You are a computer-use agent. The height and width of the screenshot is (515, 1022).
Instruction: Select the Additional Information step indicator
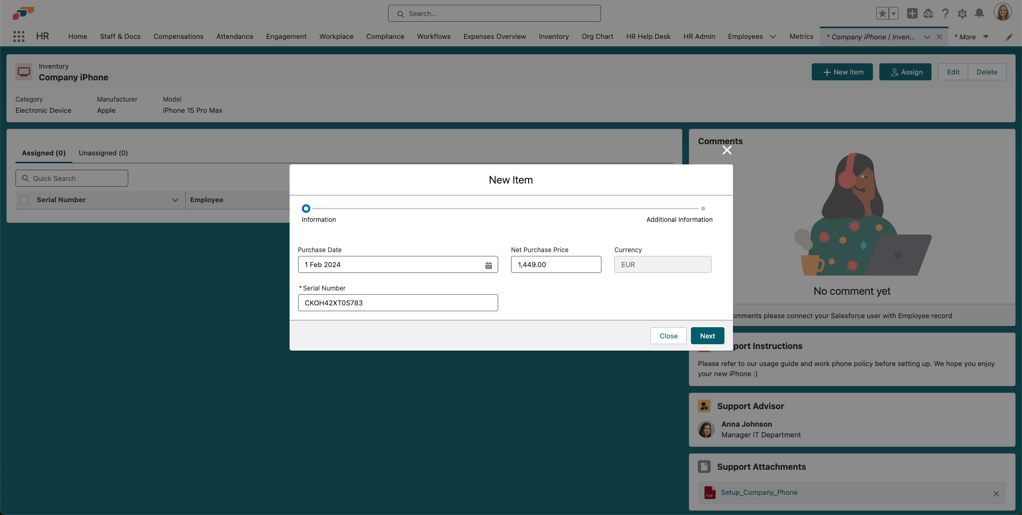(x=704, y=209)
